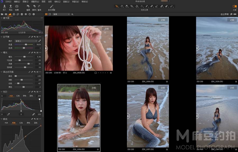Open the 编辑(E) menu
This screenshot has height=152, width=238.
[x=17, y=2]
